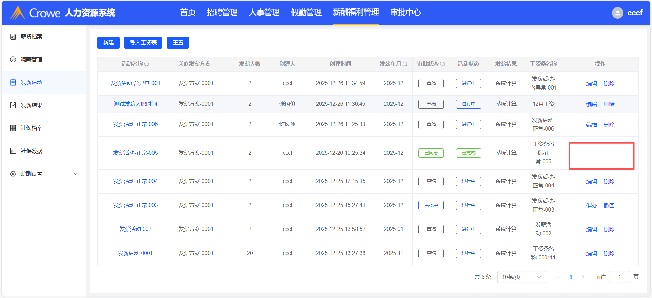This screenshot has height=298, width=652.
Task: Click the 导入工资表 button
Action: 143,43
